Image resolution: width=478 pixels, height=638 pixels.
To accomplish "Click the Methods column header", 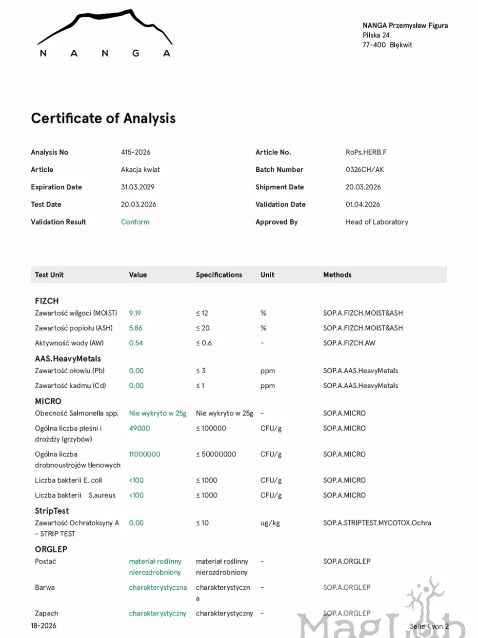I will pyautogui.click(x=337, y=275).
